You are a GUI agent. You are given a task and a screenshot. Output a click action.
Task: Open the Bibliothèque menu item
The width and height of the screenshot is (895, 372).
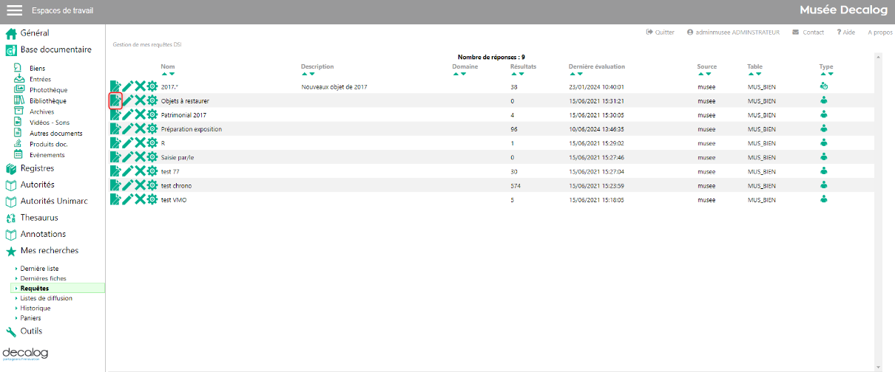(x=47, y=101)
